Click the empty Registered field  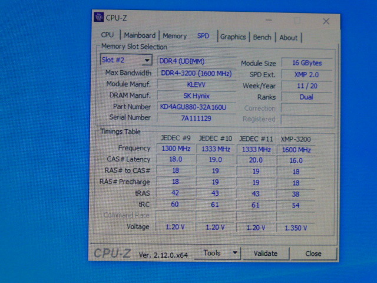click(307, 119)
